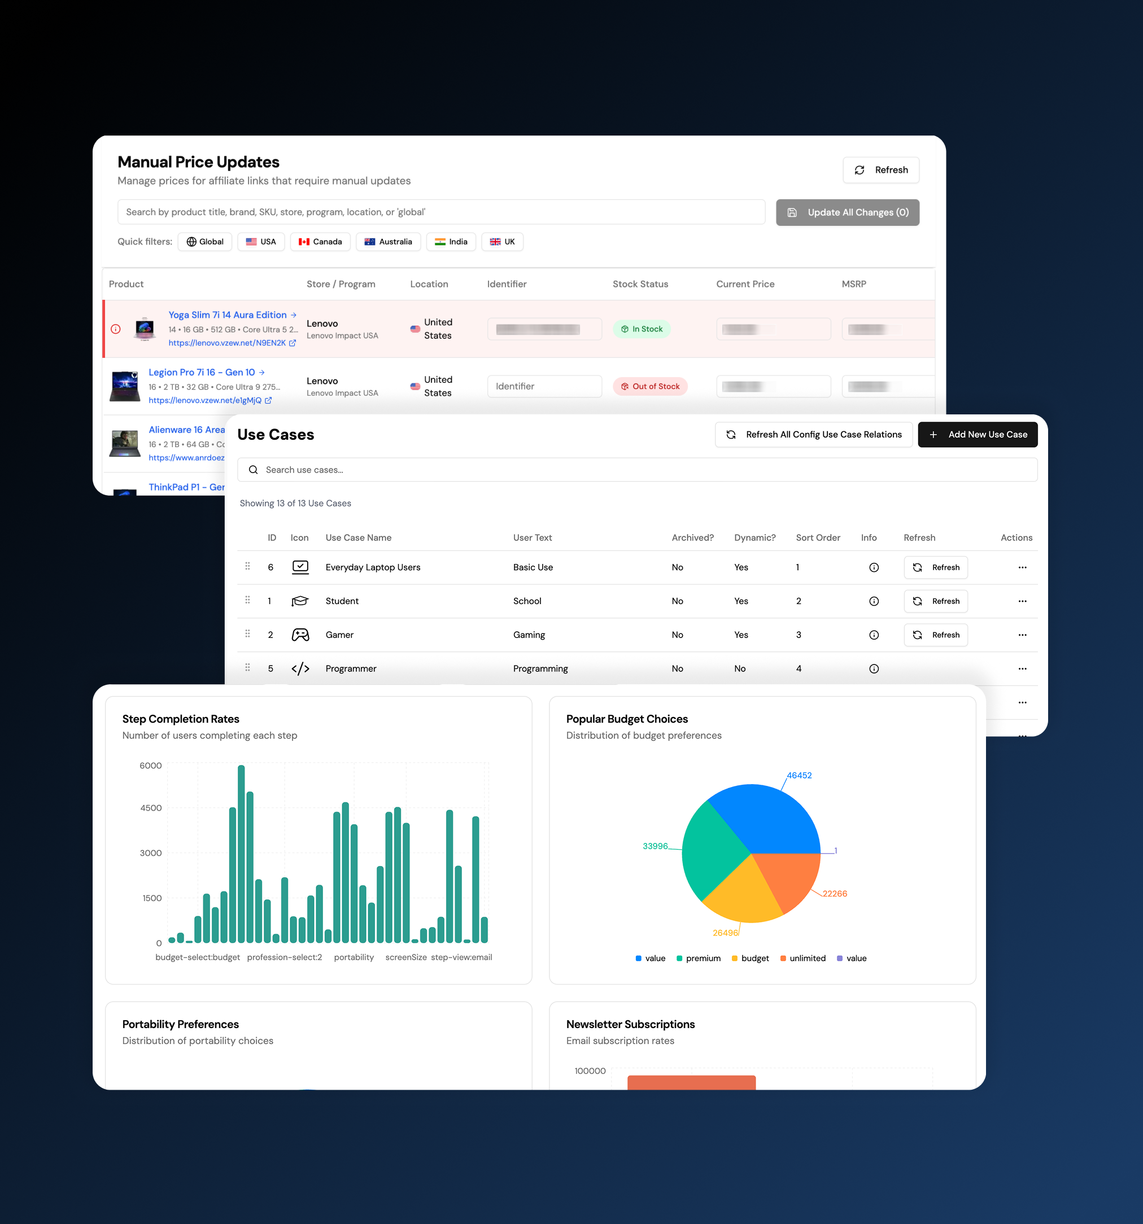
Task: Refresh the Everyday Laptop Users use case
Action: (935, 567)
